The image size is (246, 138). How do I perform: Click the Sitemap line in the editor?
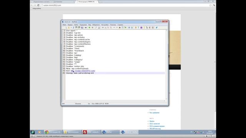click(x=80, y=73)
